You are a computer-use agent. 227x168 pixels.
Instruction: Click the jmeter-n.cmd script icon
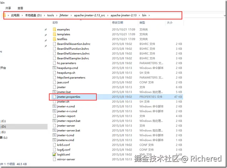pos(55,106)
